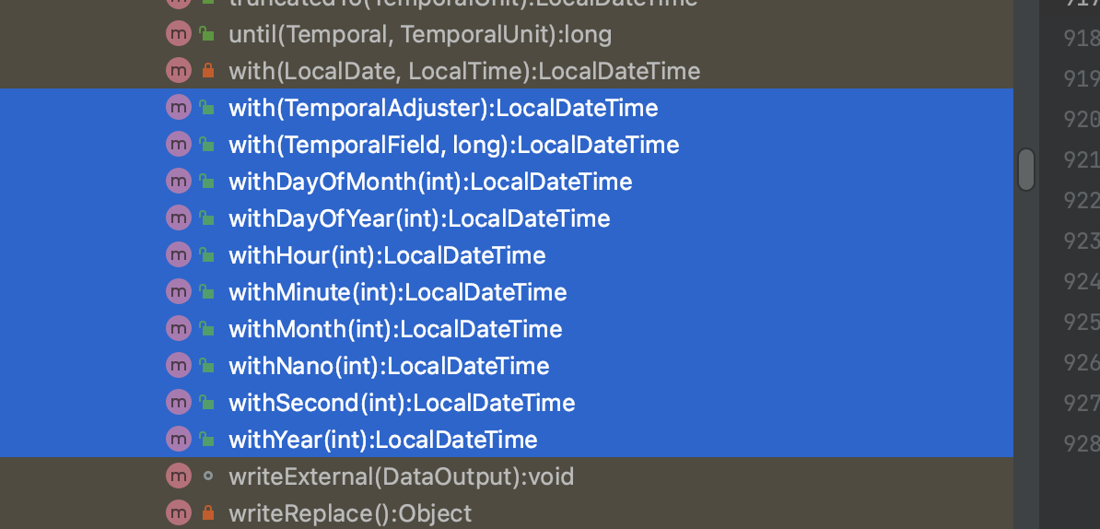Click line number 922 in the gutter
Image resolution: width=1100 pixels, height=529 pixels.
coord(1082,200)
